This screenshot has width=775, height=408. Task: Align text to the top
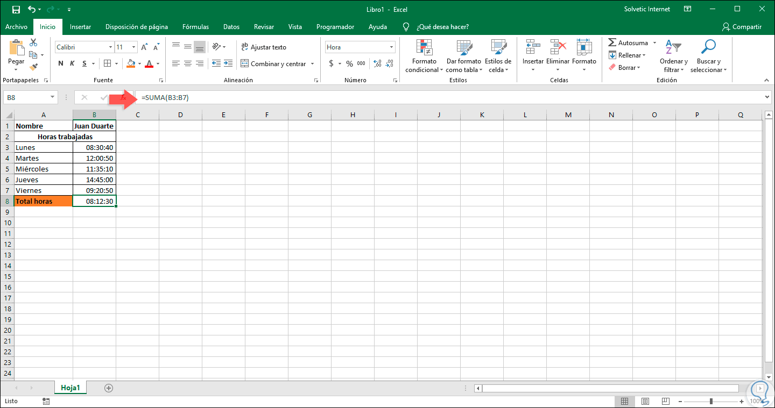(x=176, y=47)
